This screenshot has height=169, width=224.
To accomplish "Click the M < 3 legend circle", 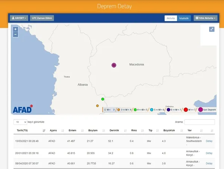I will tap(105, 110).
